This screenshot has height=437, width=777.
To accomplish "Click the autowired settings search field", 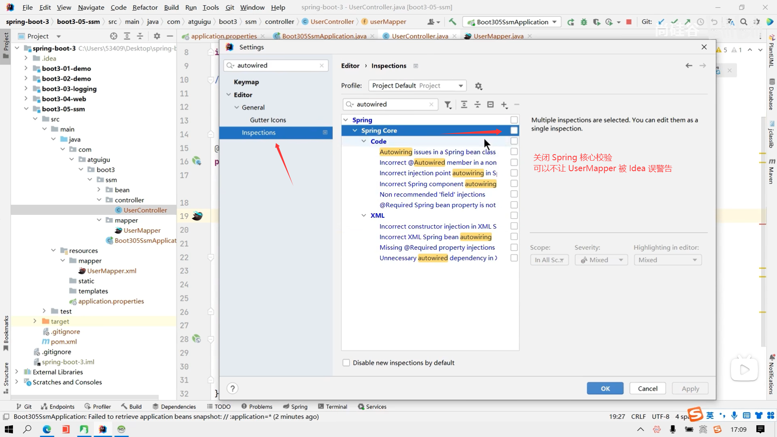I will 275,65.
